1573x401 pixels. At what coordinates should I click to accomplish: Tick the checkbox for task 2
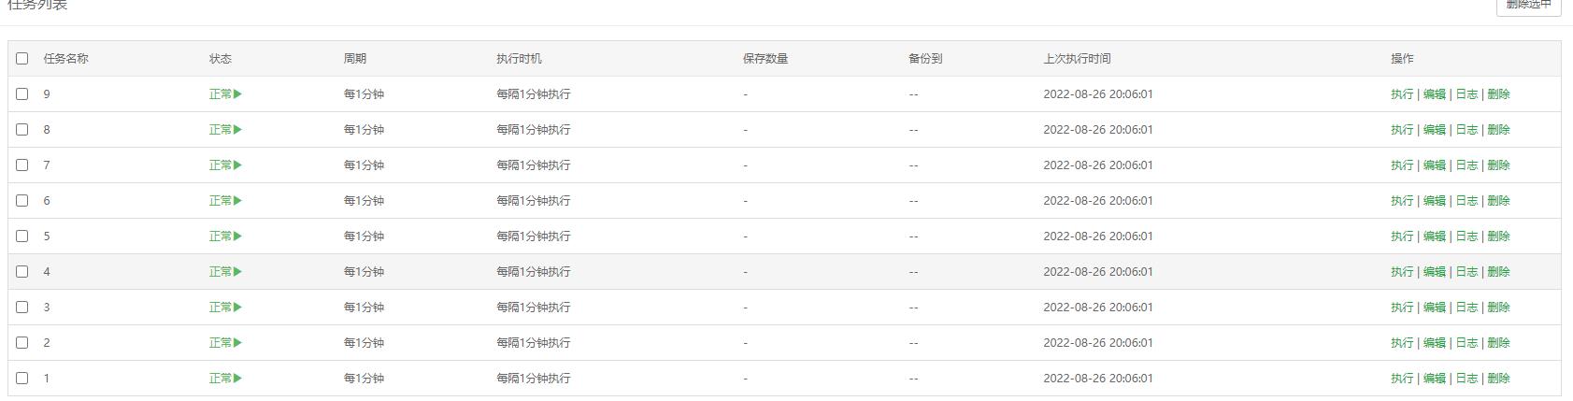pos(22,343)
